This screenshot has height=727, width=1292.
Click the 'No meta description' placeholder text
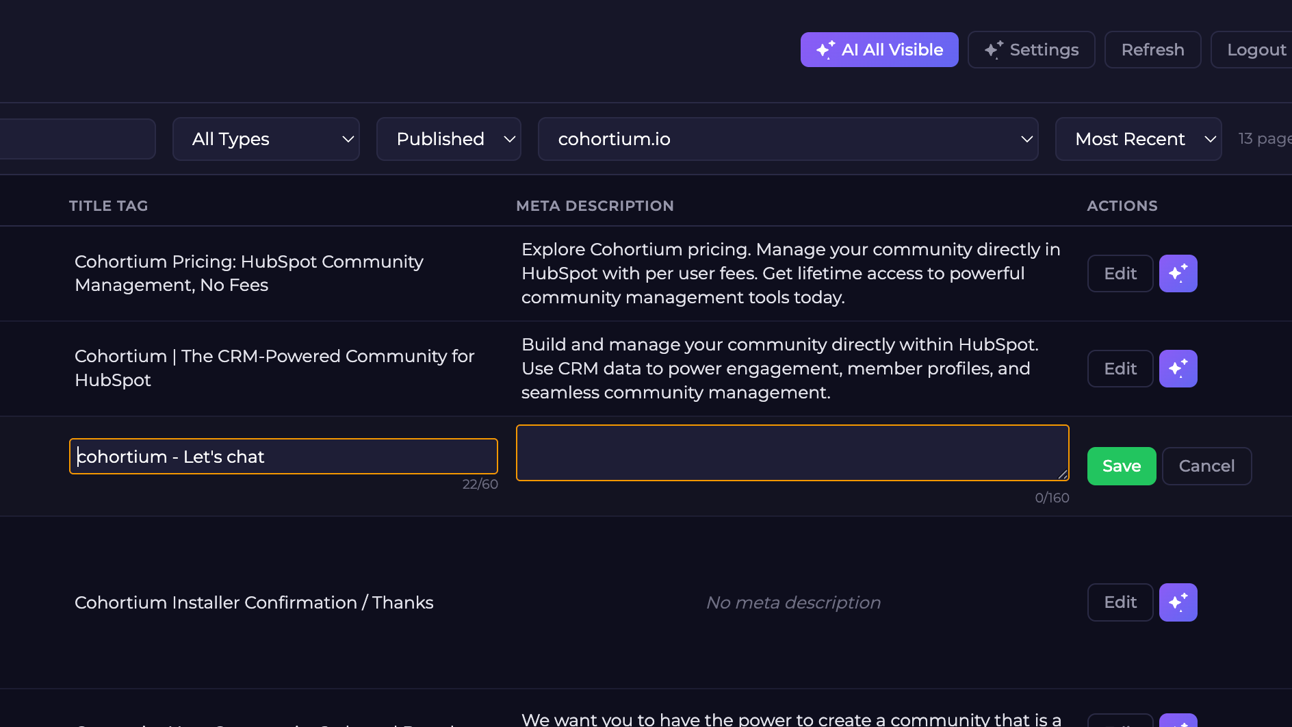click(x=793, y=602)
